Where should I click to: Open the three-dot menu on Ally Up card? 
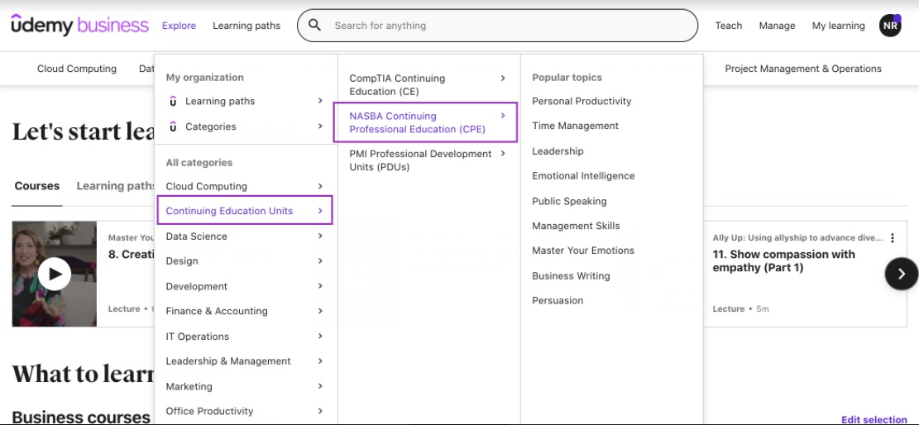[x=893, y=238]
